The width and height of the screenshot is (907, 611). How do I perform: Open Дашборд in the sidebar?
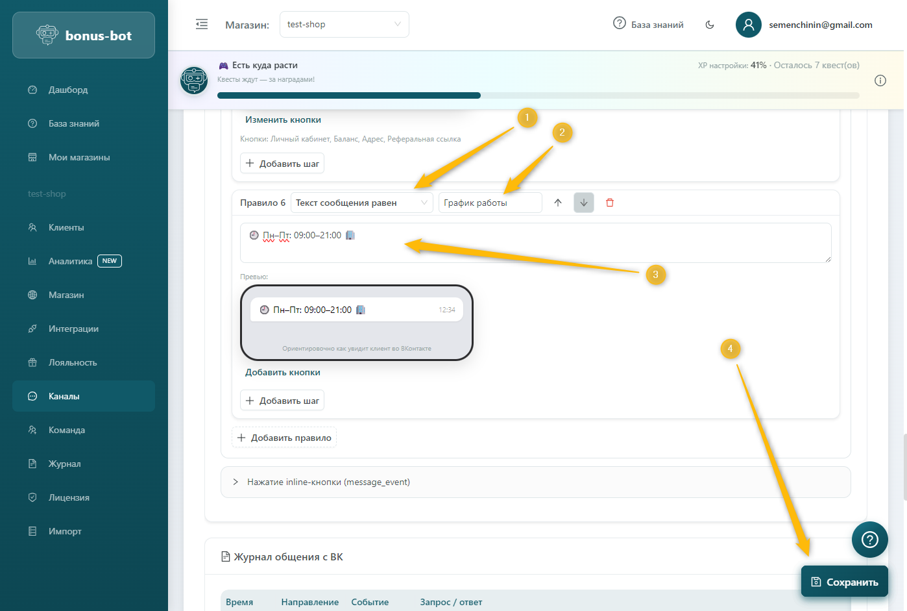84,90
